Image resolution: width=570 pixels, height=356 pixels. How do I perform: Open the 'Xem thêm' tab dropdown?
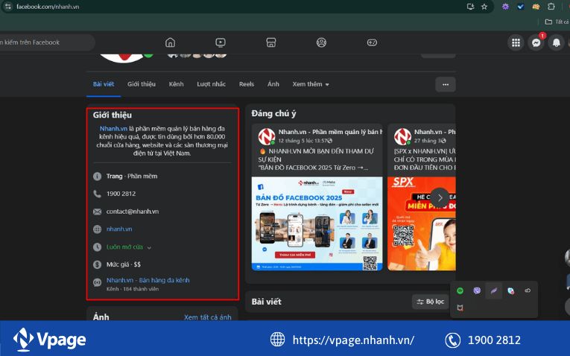(x=311, y=84)
